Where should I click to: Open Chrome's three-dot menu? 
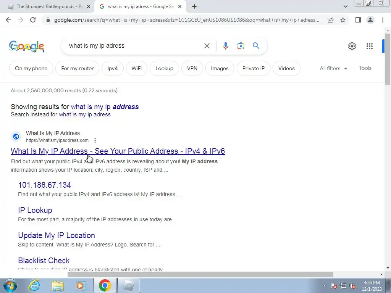[383, 20]
